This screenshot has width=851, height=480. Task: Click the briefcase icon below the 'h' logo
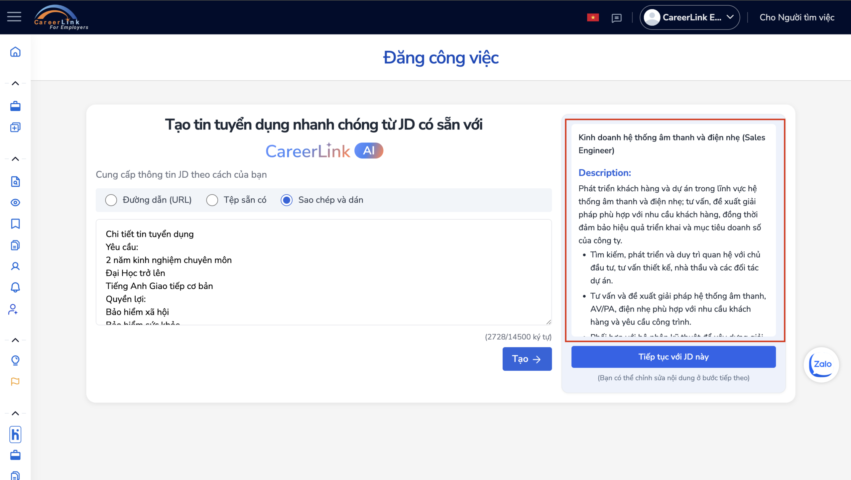click(x=15, y=455)
